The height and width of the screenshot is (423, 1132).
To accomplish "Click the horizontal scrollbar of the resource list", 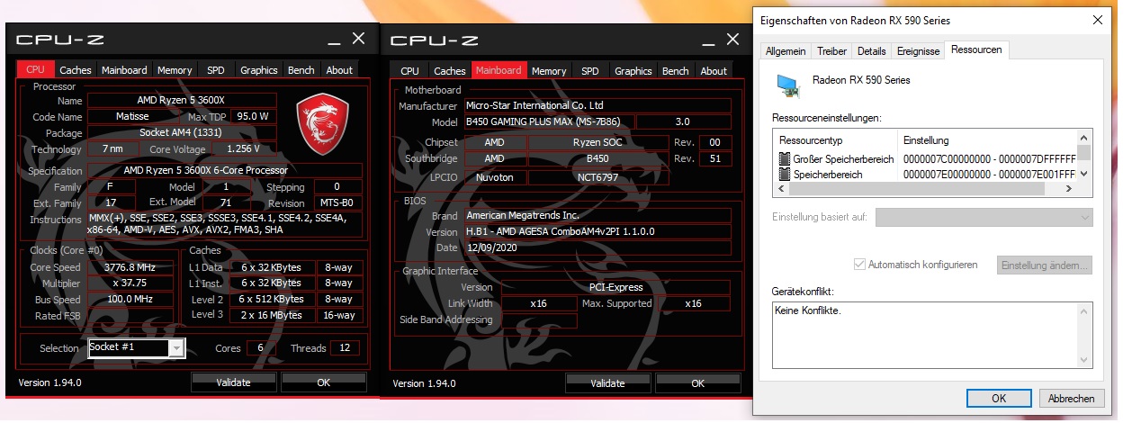I will (926, 189).
